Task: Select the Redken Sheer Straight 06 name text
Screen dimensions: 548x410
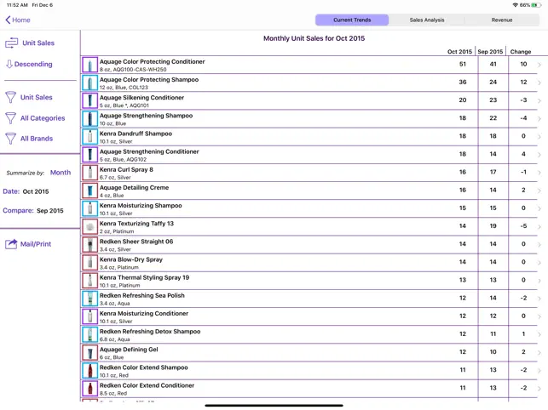Action: 136,242
